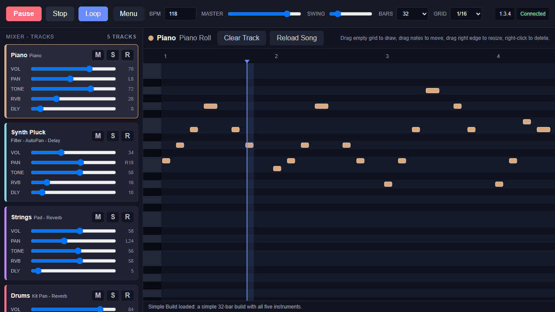
Task: Open the Menu button
Action: (129, 14)
